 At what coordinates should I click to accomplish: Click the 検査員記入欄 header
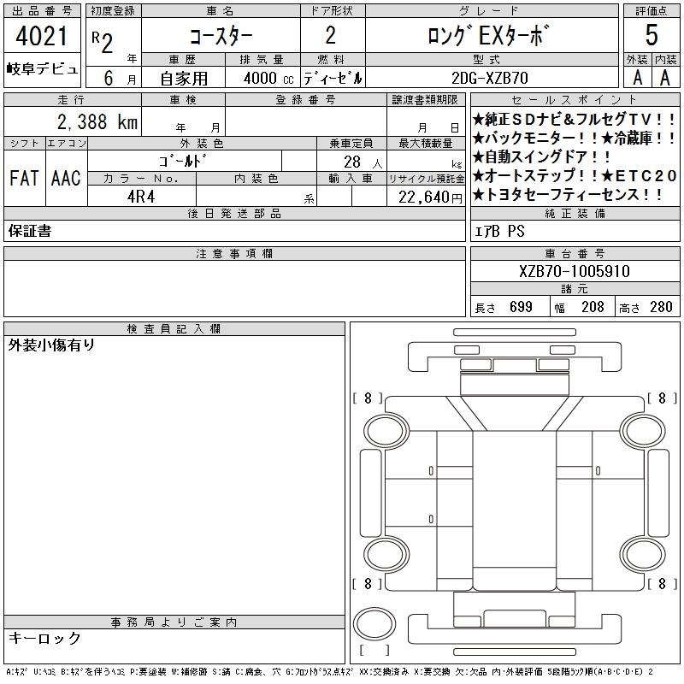pyautogui.click(x=174, y=328)
